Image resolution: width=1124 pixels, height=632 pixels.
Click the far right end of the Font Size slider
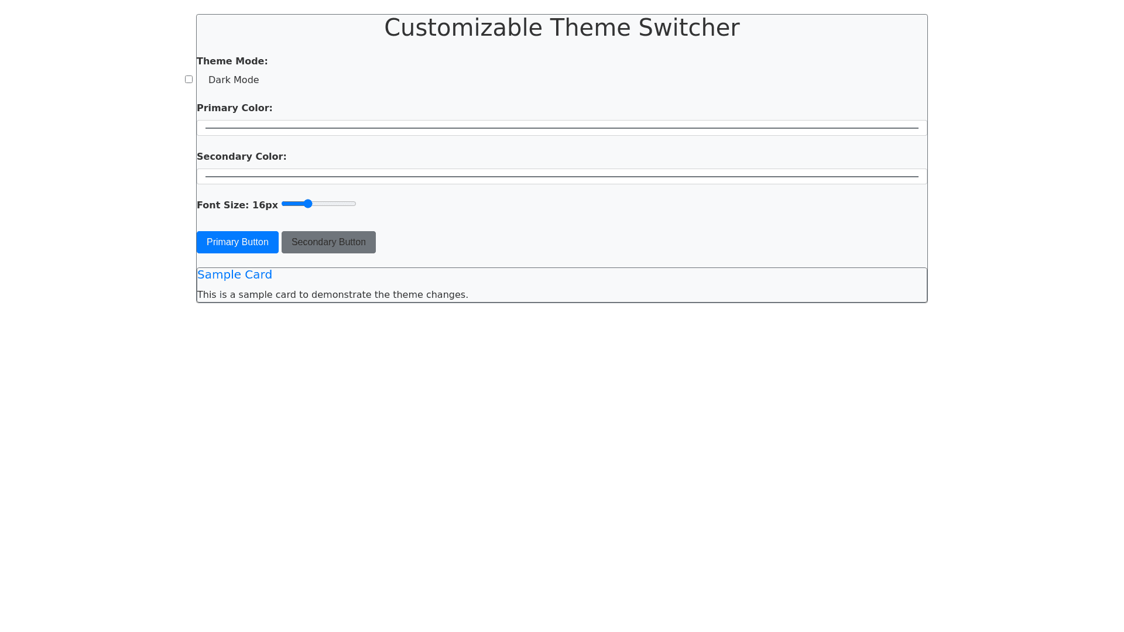pos(354,204)
